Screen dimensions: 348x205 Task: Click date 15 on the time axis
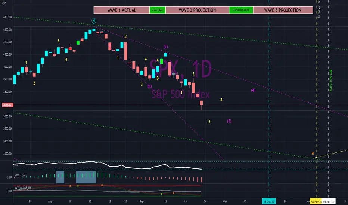(90, 201)
